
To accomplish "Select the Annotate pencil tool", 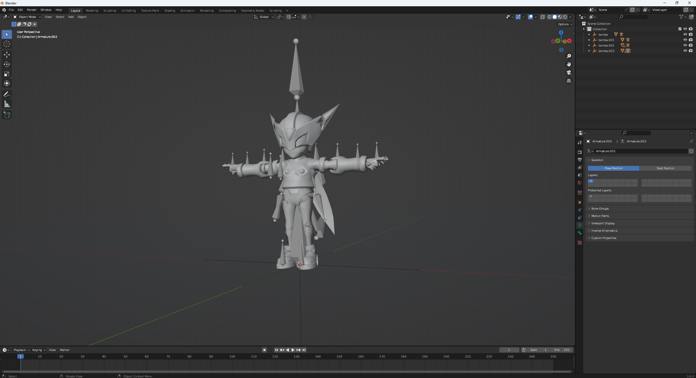I will point(7,94).
